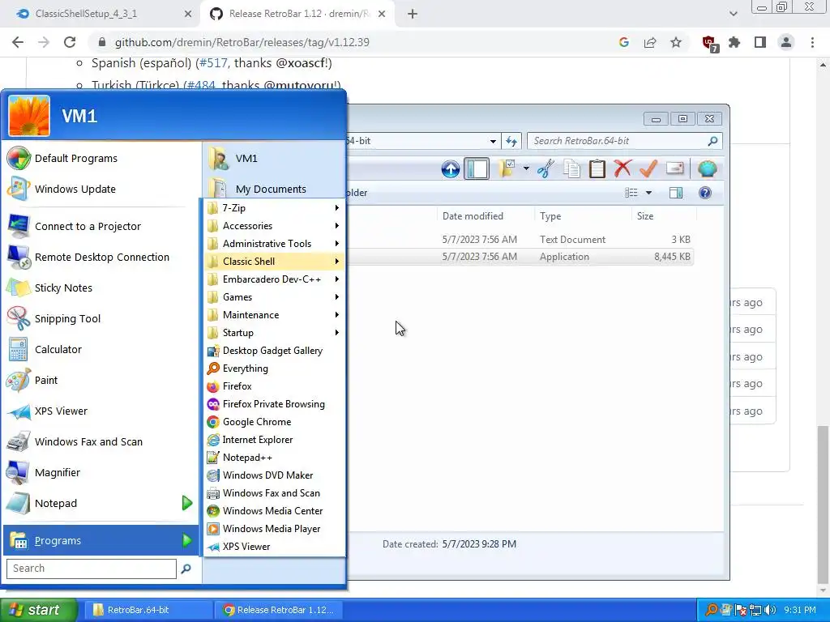
Task: Open Notepad from the start menu
Action: coord(101,503)
